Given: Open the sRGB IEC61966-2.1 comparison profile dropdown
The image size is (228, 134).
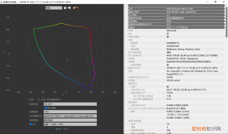Looking at the screenshot, I should [70, 116].
